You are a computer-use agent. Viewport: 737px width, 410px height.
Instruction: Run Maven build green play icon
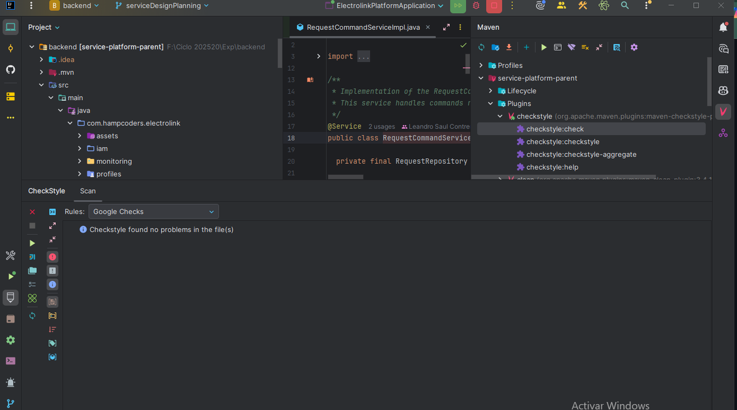(x=544, y=47)
